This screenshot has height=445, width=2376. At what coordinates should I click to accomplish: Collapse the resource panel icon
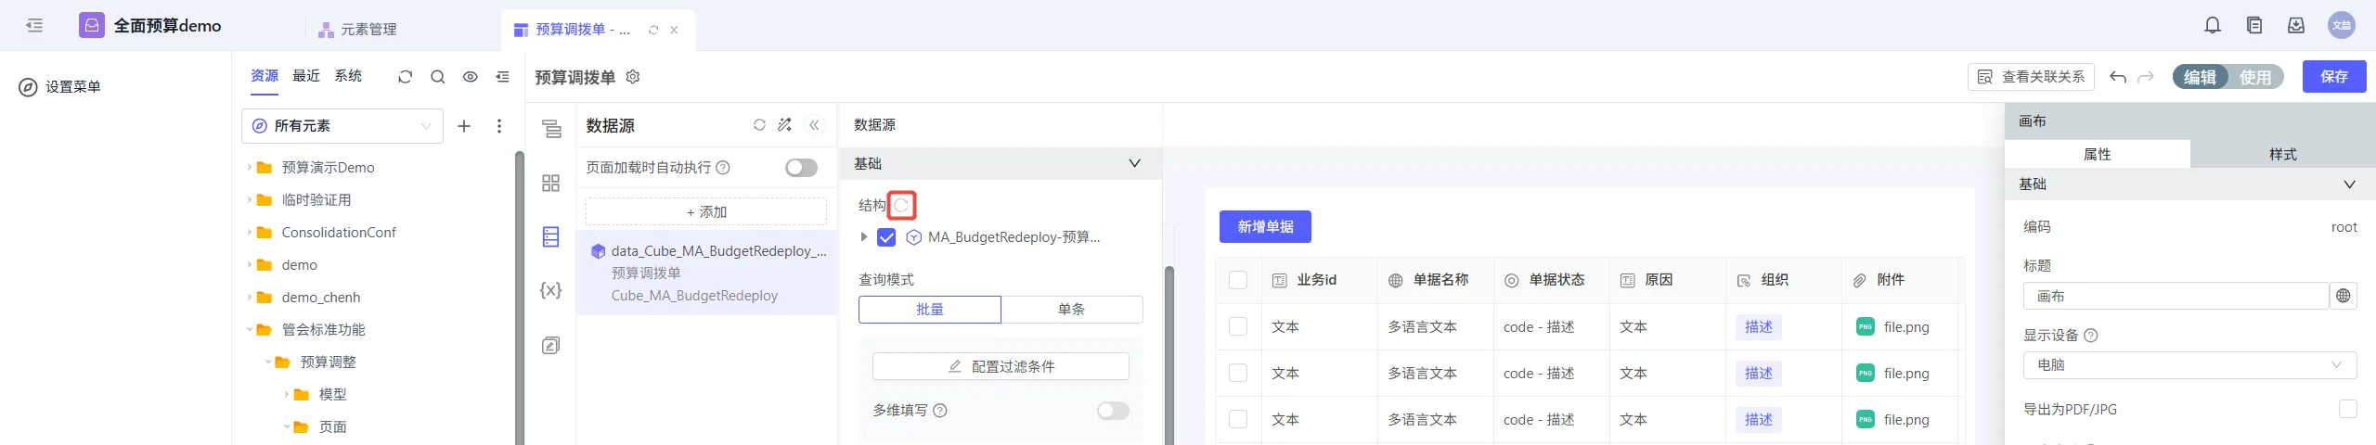(x=503, y=77)
